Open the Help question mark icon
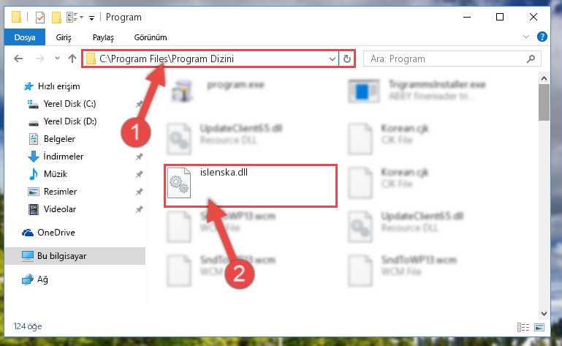The width and height of the screenshot is (562, 346). click(542, 37)
